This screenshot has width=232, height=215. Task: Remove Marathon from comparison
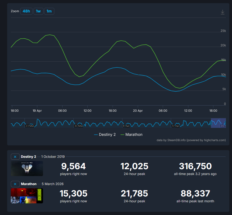(x=15, y=184)
